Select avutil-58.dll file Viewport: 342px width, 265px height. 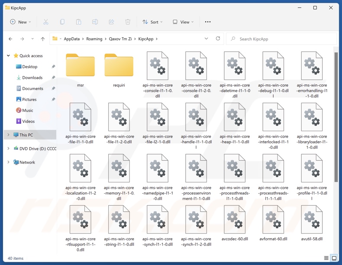click(312, 223)
